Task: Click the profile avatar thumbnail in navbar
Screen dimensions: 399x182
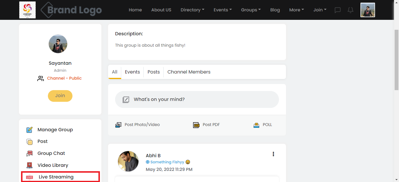Action: pos(367,10)
